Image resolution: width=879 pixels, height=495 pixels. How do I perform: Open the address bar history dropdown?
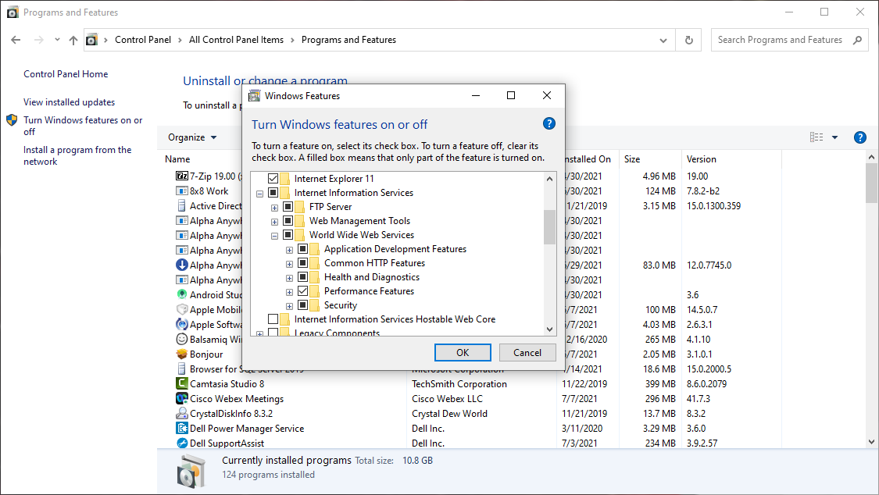click(663, 41)
